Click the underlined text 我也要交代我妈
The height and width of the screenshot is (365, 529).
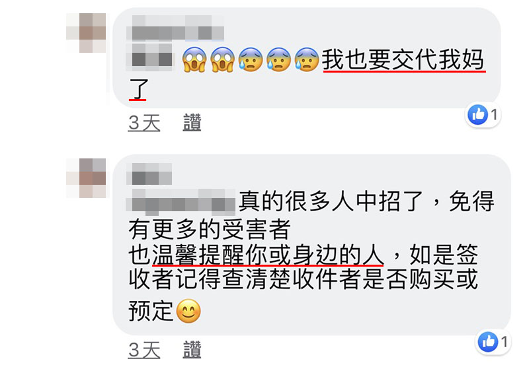coord(403,59)
